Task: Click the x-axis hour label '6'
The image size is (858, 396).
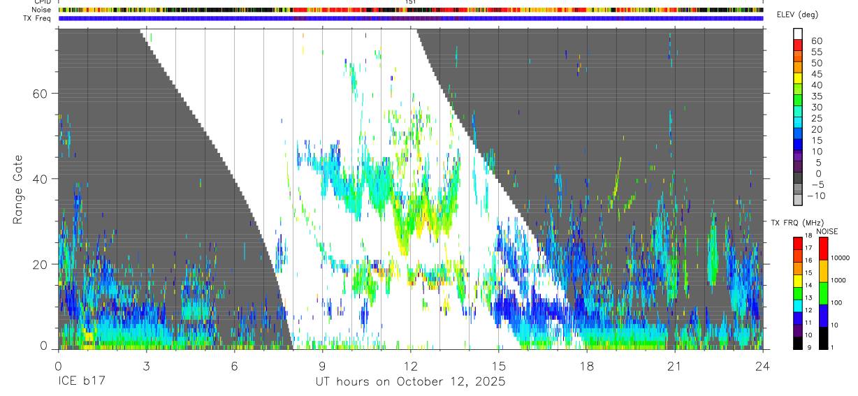Action: (x=235, y=365)
